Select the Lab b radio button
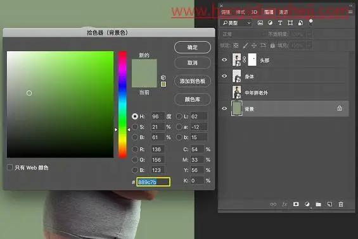 (x=179, y=137)
